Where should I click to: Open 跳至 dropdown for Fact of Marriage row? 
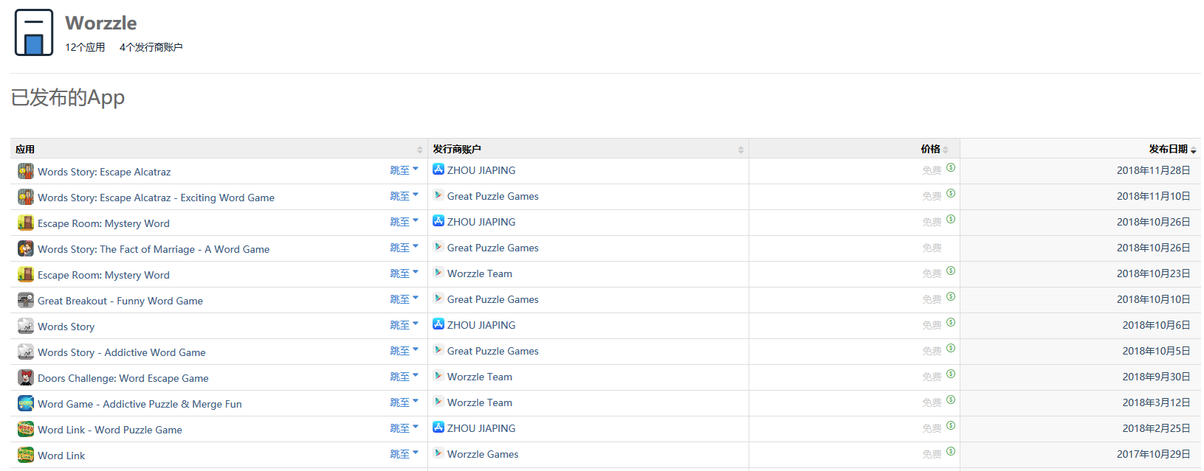point(404,248)
